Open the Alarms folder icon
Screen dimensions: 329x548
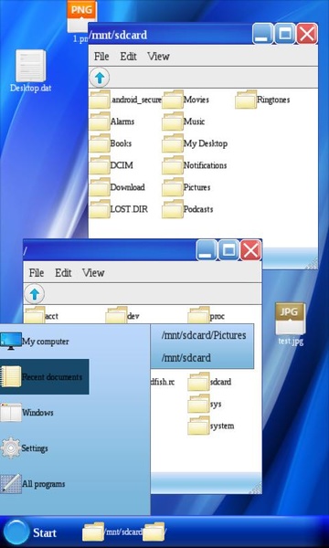[x=100, y=121]
